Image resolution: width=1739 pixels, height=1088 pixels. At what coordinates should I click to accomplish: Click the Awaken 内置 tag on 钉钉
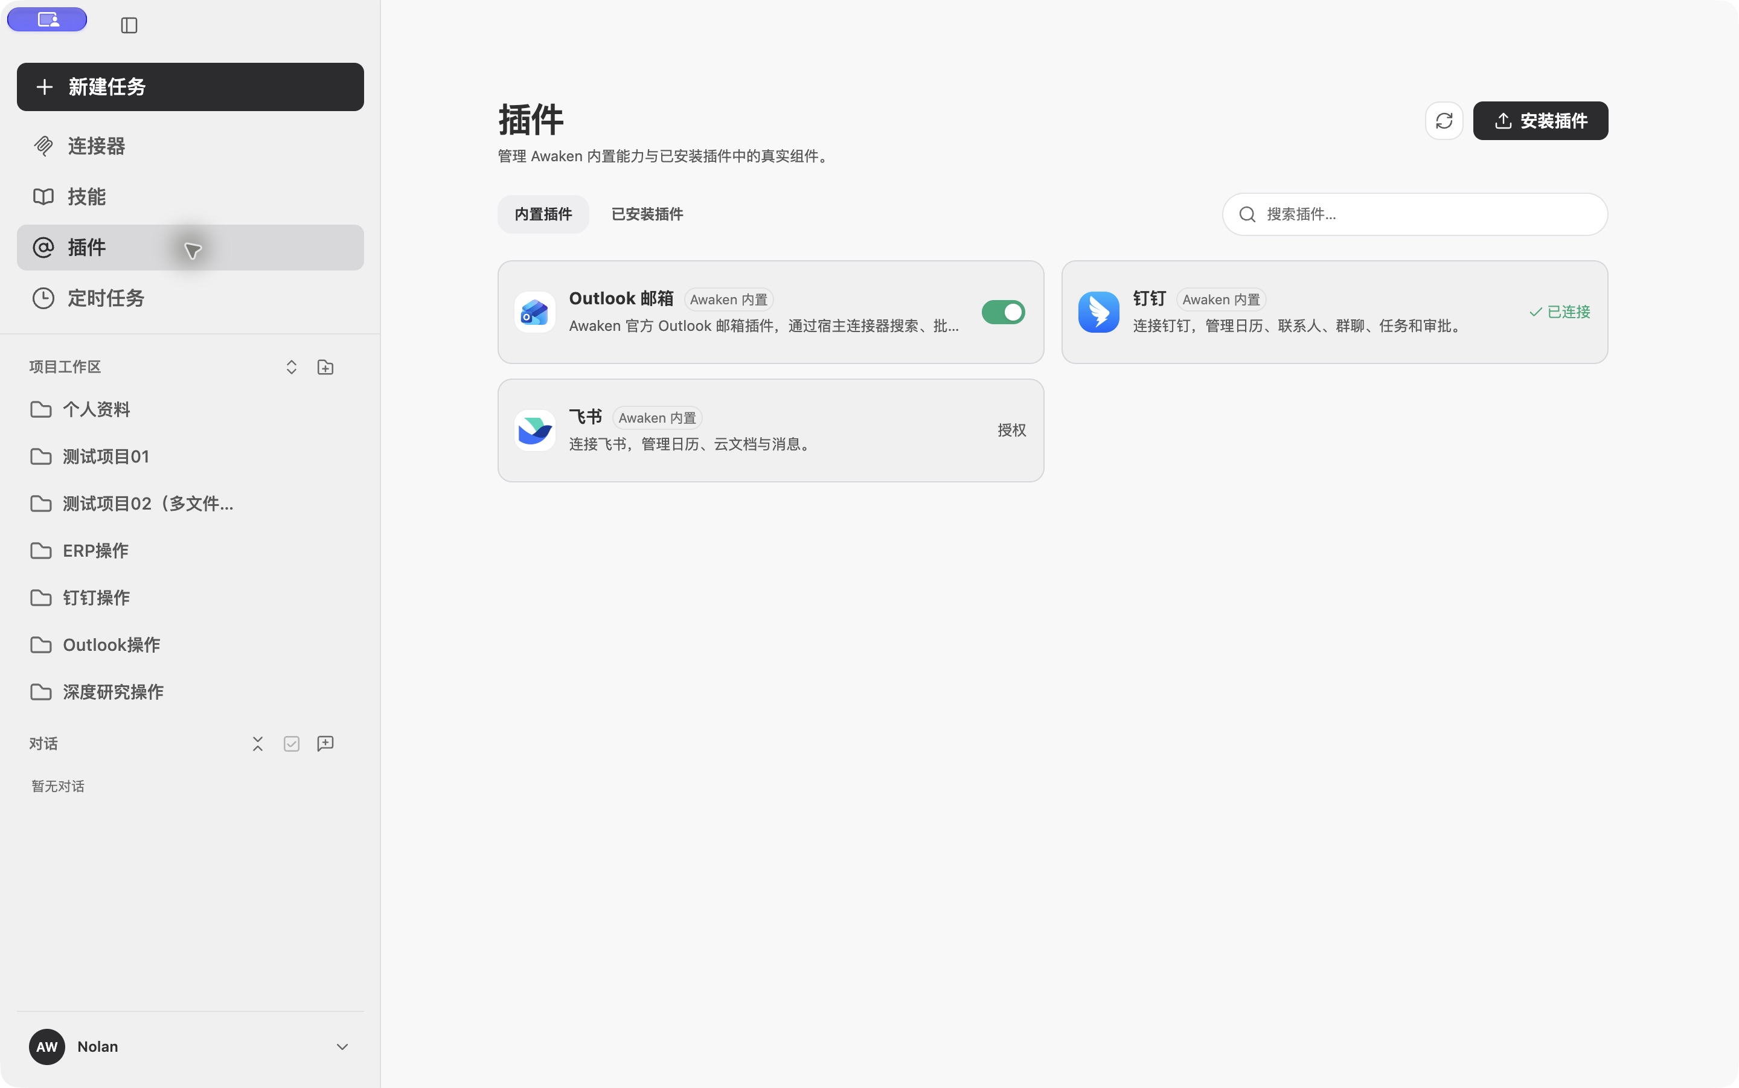[1222, 299]
